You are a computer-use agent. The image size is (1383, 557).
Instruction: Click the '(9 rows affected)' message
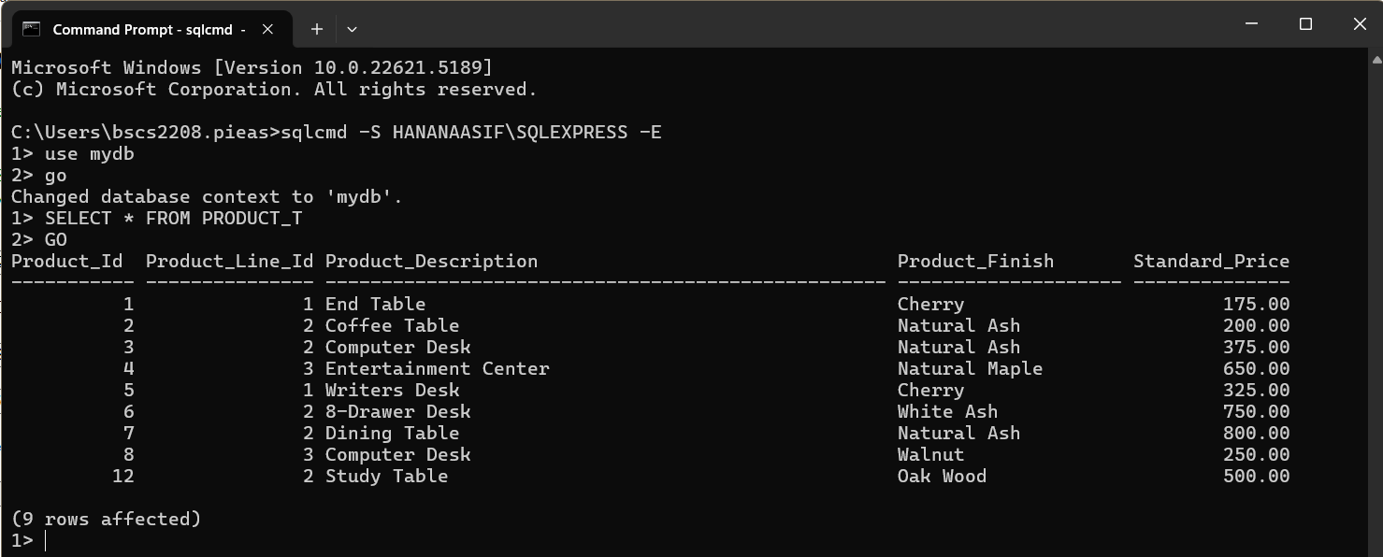[106, 519]
